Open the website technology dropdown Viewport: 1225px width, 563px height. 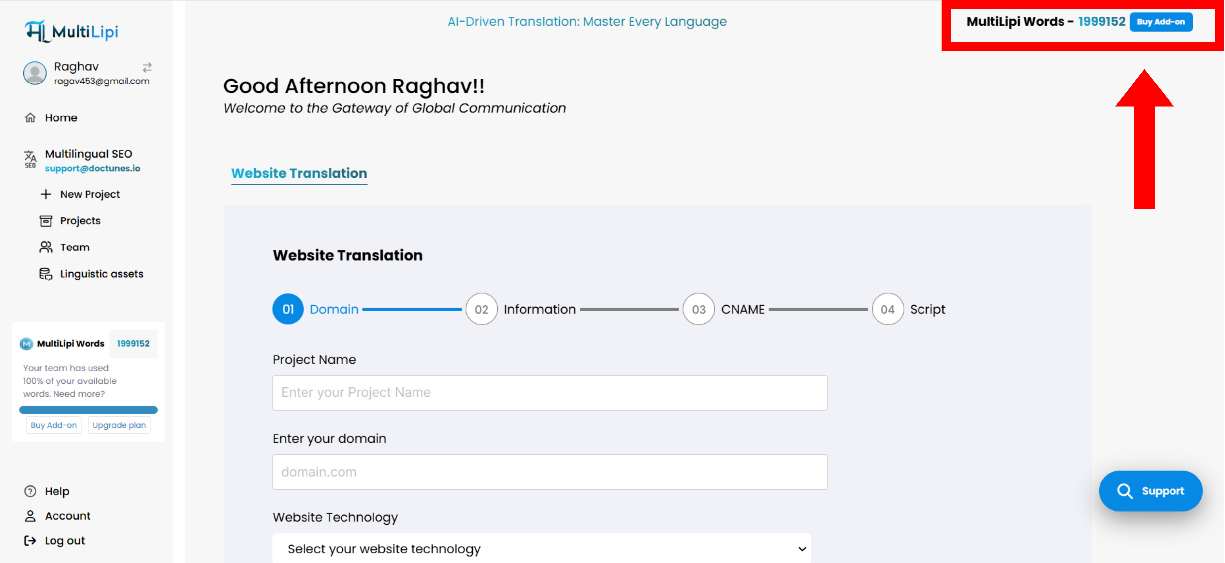(542, 548)
